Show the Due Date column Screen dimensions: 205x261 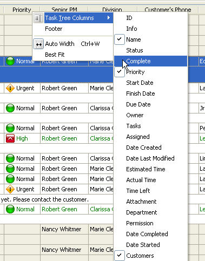(x=138, y=104)
